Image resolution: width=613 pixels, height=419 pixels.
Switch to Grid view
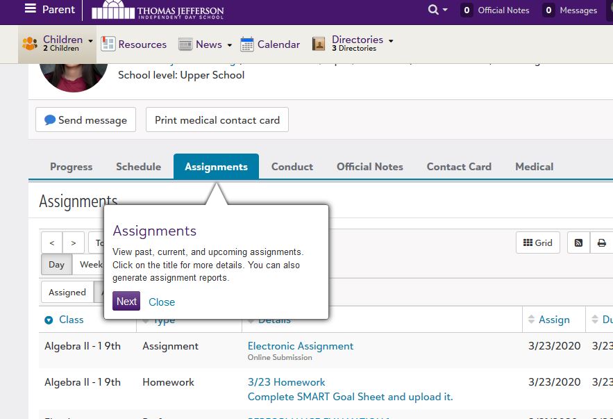537,243
